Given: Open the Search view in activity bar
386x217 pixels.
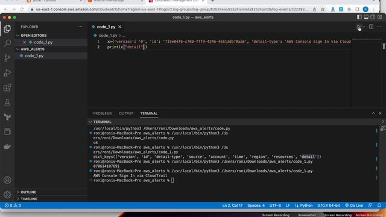Looking at the screenshot, I should point(7,43).
